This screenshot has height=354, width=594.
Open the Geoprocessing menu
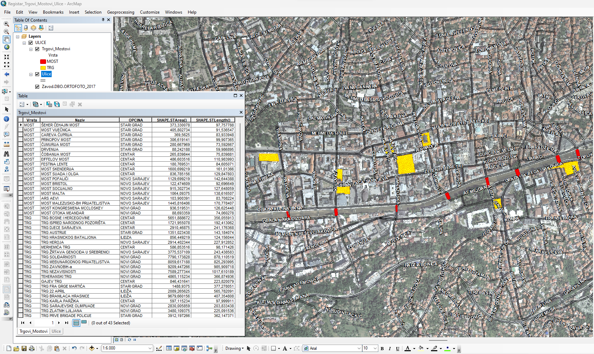click(120, 12)
